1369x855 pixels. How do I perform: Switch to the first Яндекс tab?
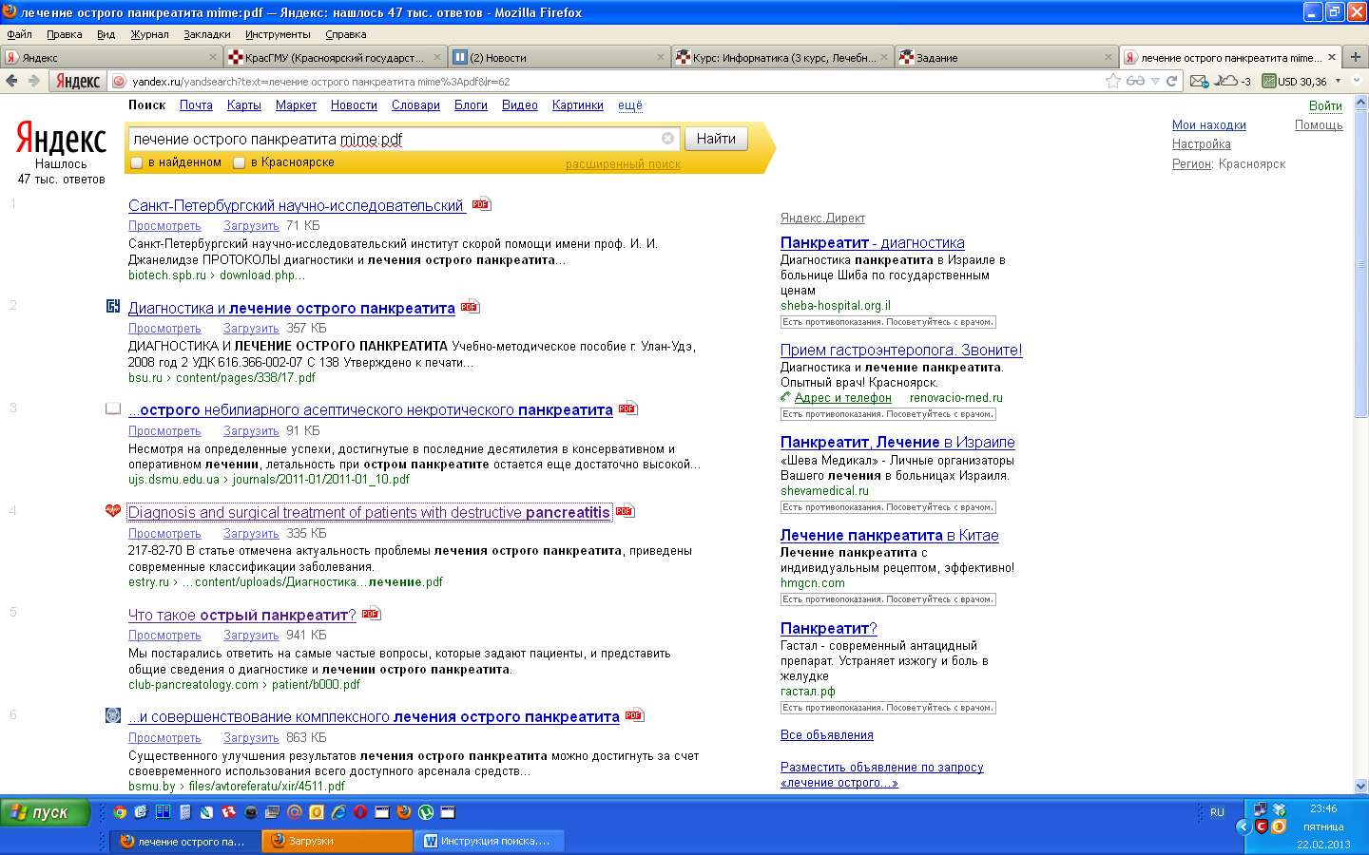click(110, 57)
